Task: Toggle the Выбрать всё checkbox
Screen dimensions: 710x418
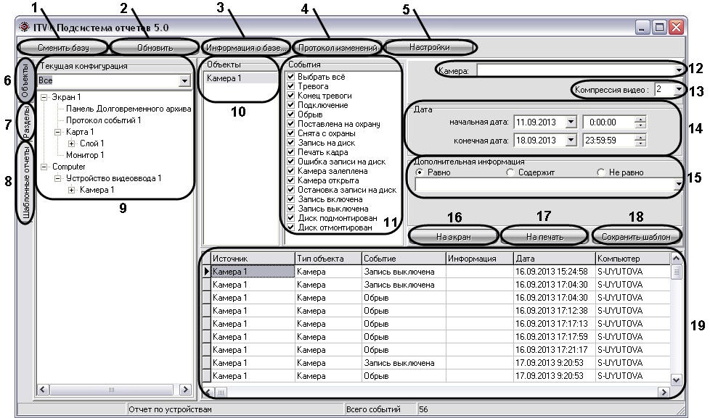Action: (291, 76)
